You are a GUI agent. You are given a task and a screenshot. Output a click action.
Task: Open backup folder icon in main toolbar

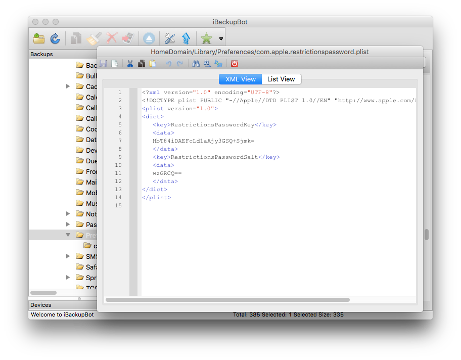39,38
